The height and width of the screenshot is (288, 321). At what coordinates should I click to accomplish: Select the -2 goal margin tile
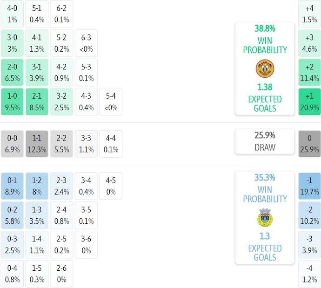point(309,215)
